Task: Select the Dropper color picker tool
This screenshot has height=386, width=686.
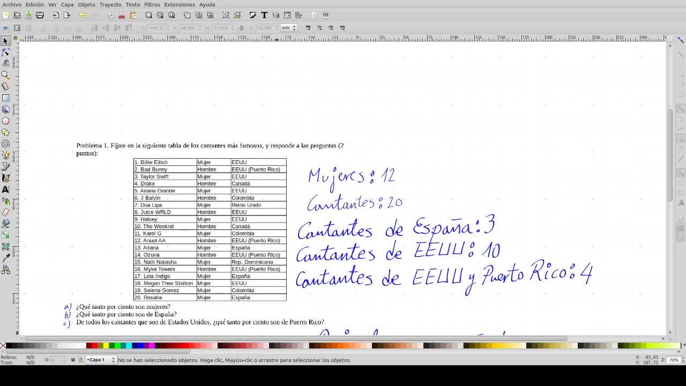Action: point(6,258)
